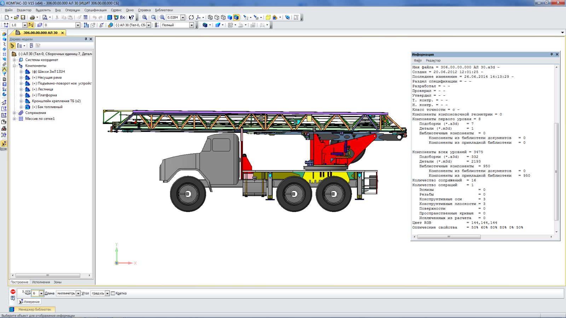Open the Спецификация menu
The height and width of the screenshot is (318, 566).
[95, 10]
